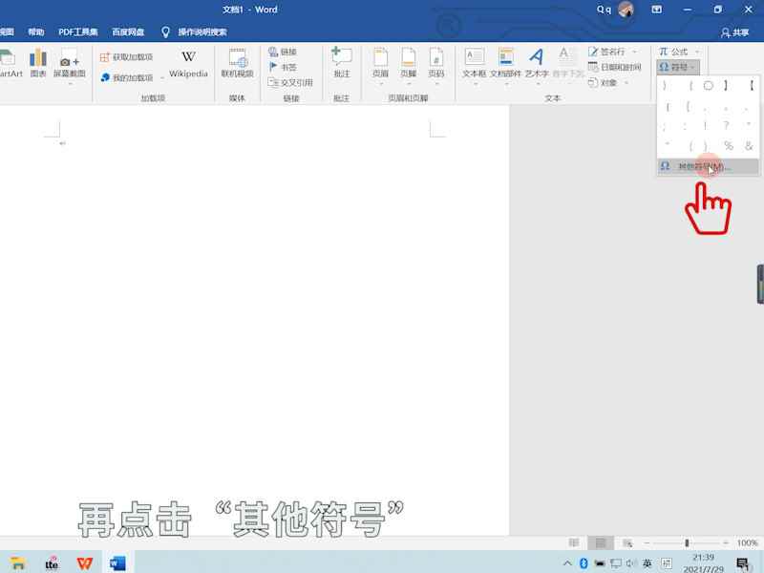The image size is (764, 573).
Task: Open the Wikipedia add-in
Action: tap(187, 67)
